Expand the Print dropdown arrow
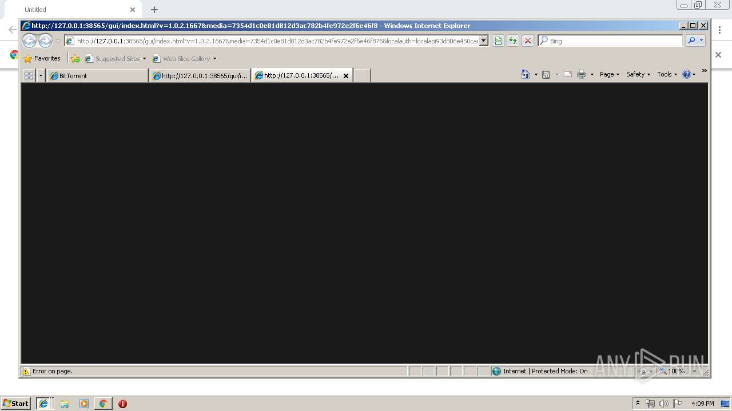The width and height of the screenshot is (732, 411). tap(592, 74)
